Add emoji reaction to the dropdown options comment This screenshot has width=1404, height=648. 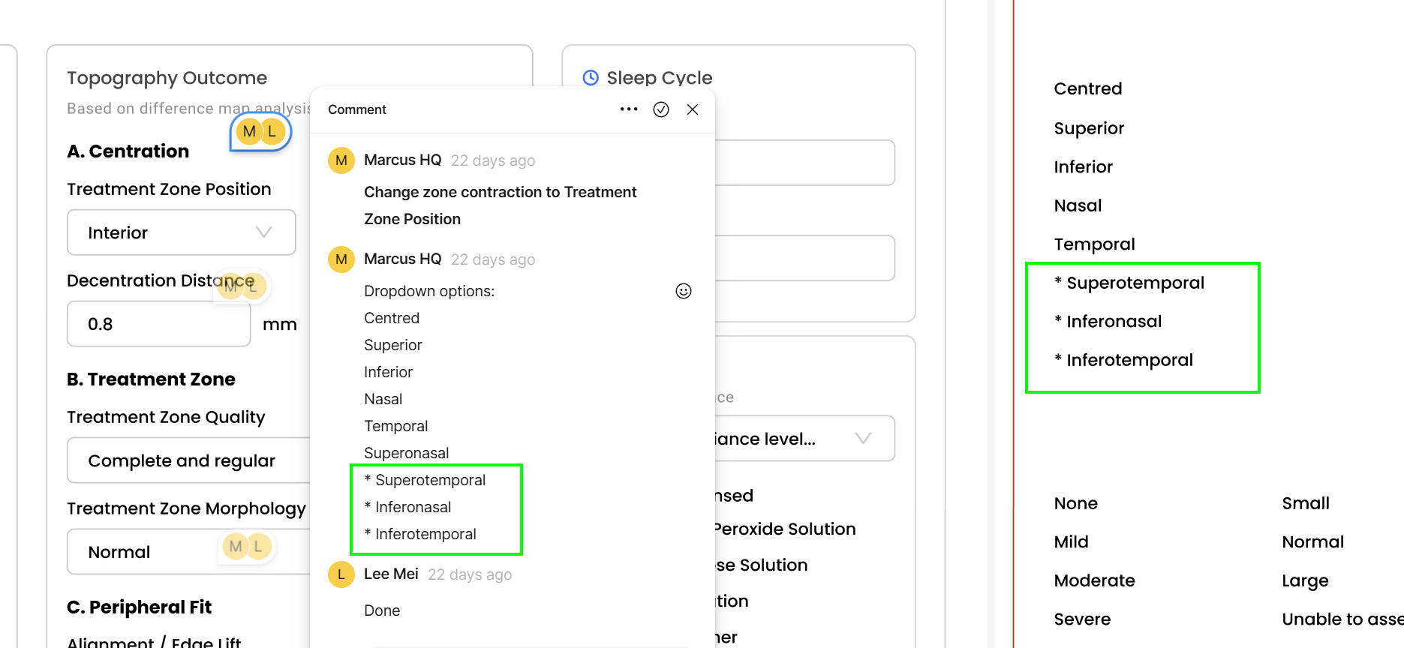coord(684,291)
